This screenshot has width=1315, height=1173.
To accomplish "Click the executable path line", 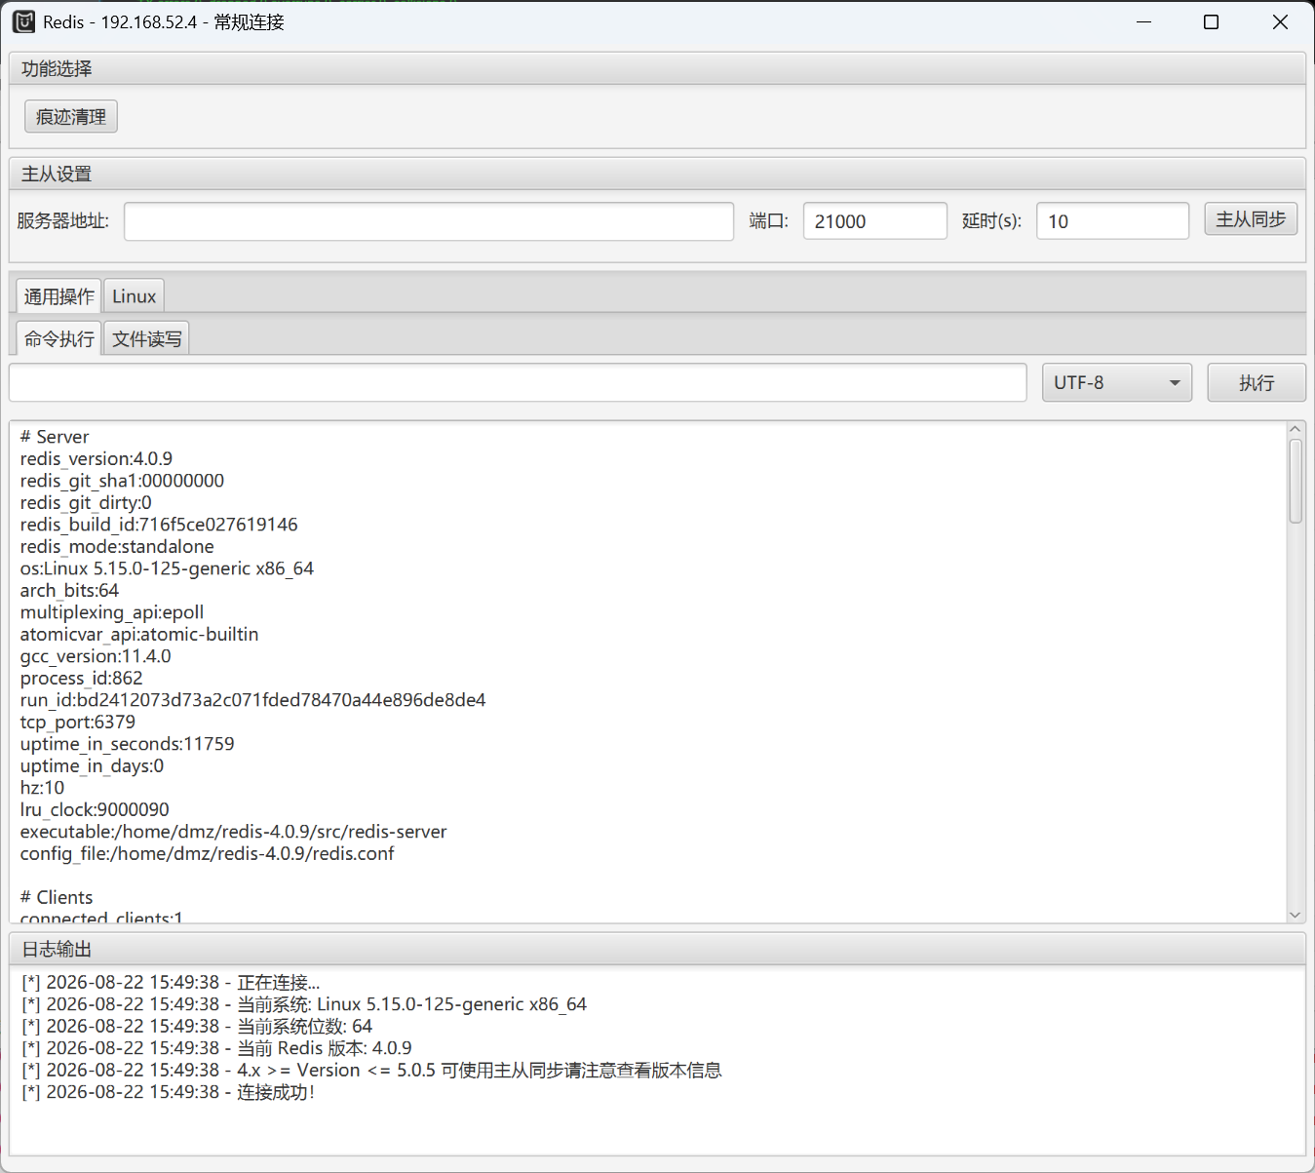I will click(x=233, y=832).
